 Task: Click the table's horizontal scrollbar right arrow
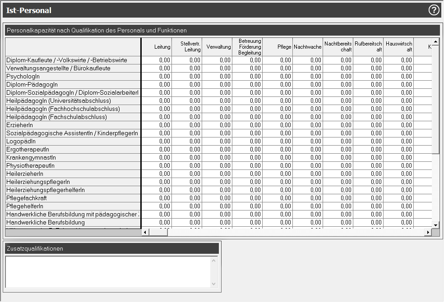pos(428,232)
